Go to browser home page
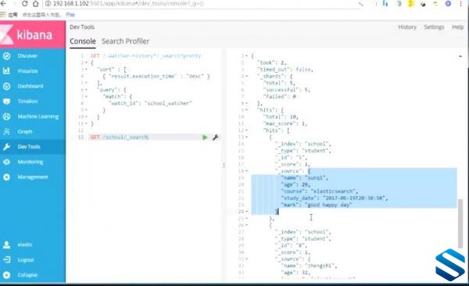This screenshot has height=286, width=469. tap(36, 4)
